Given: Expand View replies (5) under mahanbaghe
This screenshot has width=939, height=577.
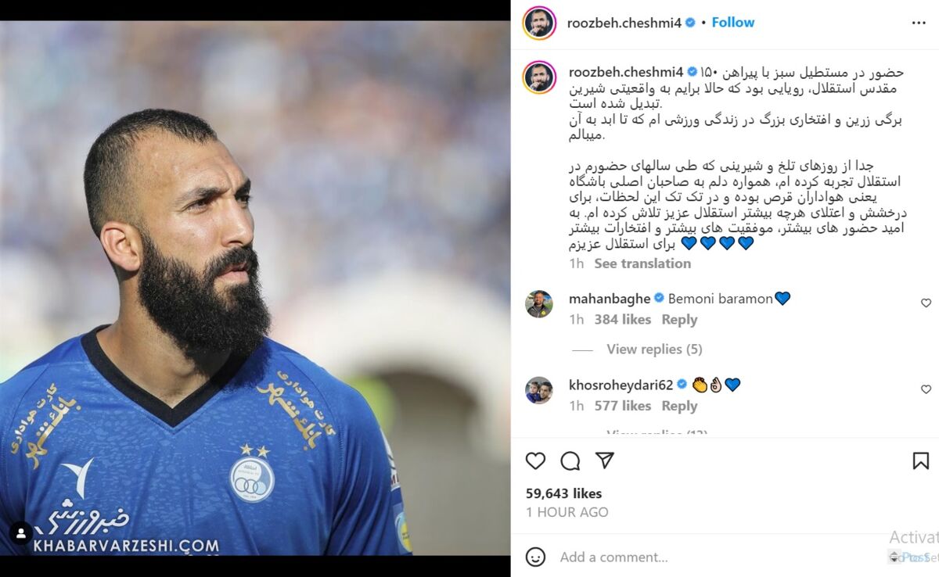Looking at the screenshot, I should point(654,349).
